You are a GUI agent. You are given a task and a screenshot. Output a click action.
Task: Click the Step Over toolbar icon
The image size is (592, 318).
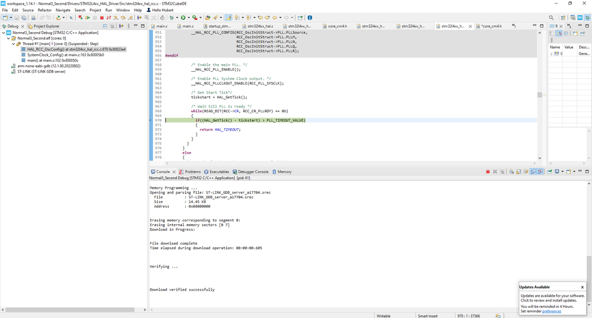pyautogui.click(x=123, y=18)
